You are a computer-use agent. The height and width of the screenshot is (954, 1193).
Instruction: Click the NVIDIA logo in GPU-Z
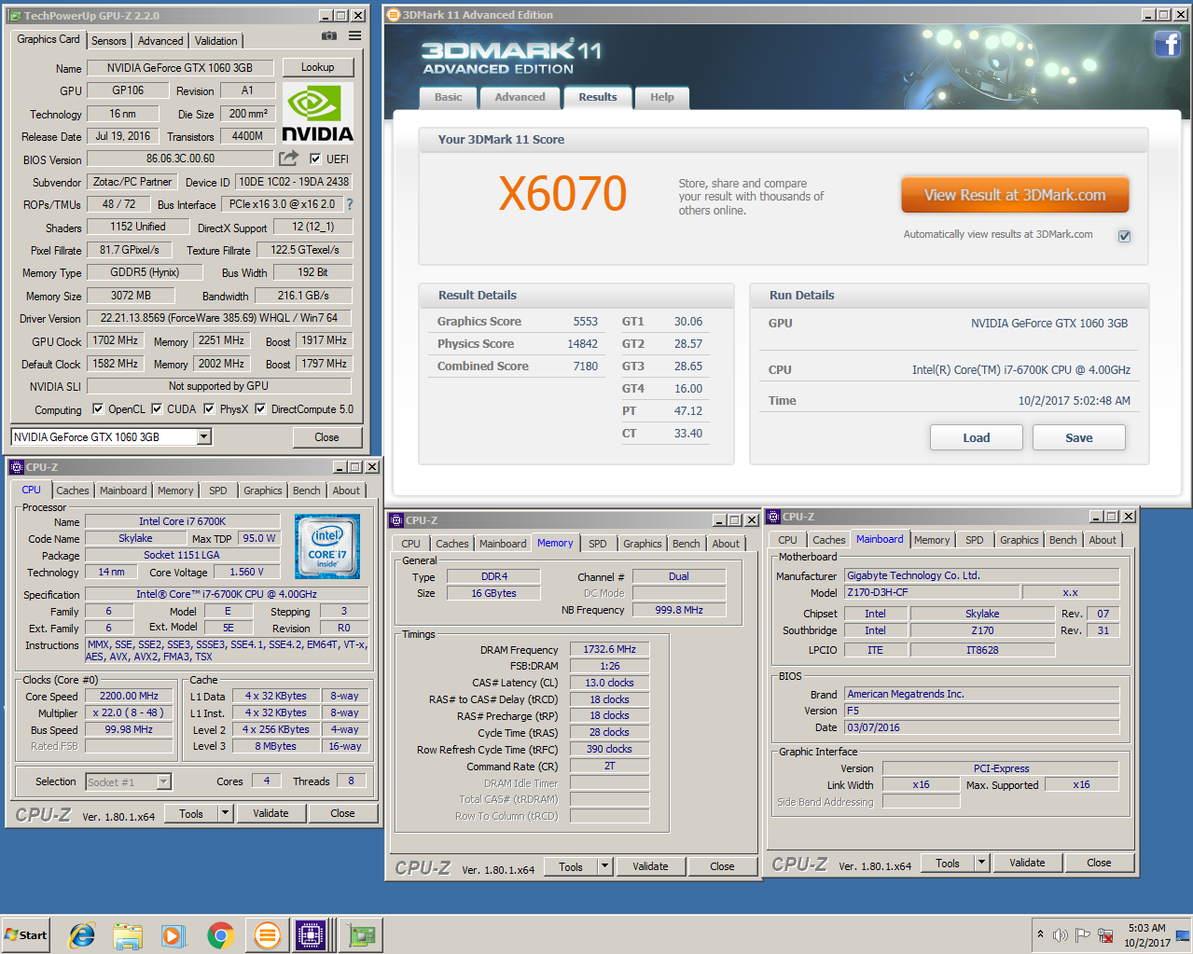pyautogui.click(x=317, y=114)
